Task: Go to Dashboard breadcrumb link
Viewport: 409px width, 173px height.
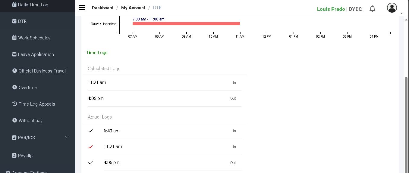Action: pyautogui.click(x=102, y=8)
